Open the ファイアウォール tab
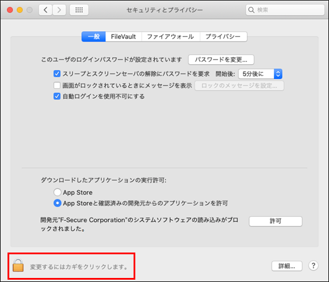The image size is (329, 282). pyautogui.click(x=171, y=36)
